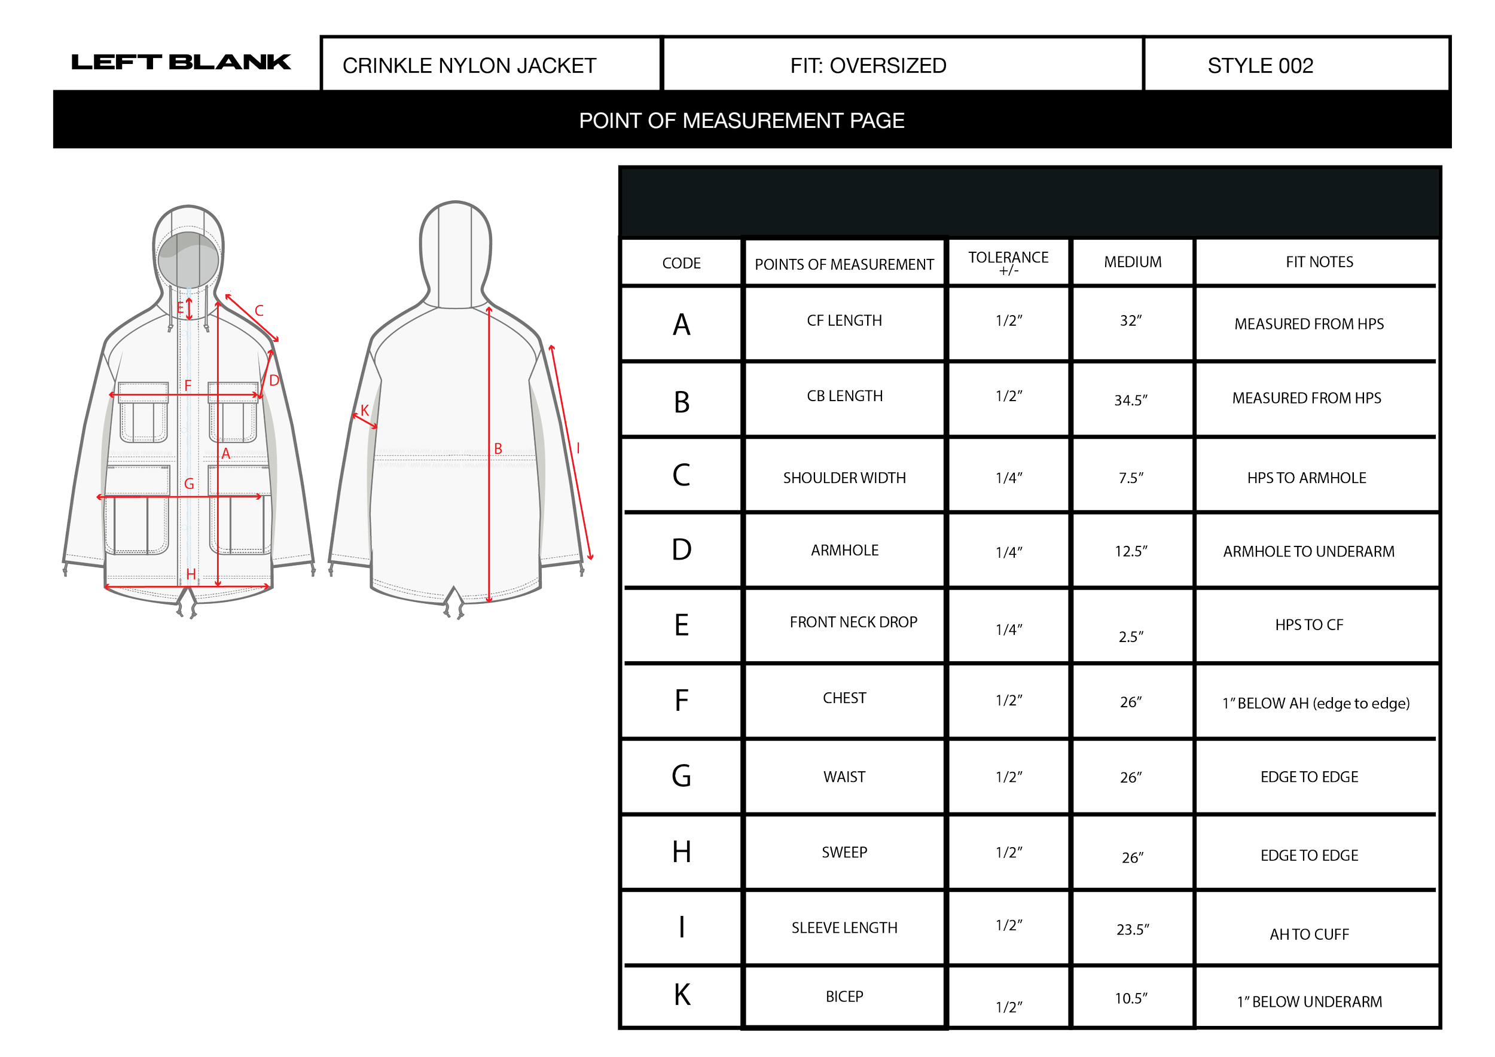Click code letter H in table

pos(681,851)
